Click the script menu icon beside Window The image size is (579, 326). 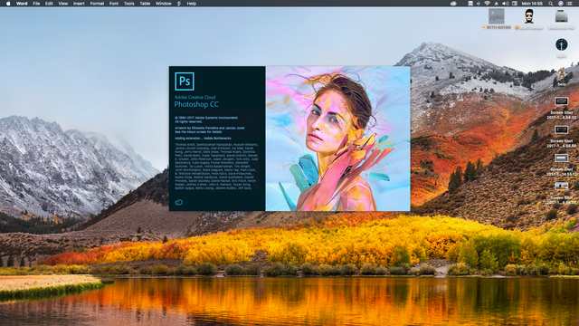179,4
